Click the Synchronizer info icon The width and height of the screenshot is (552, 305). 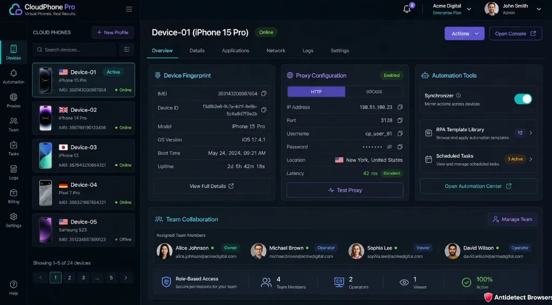[x=458, y=96]
